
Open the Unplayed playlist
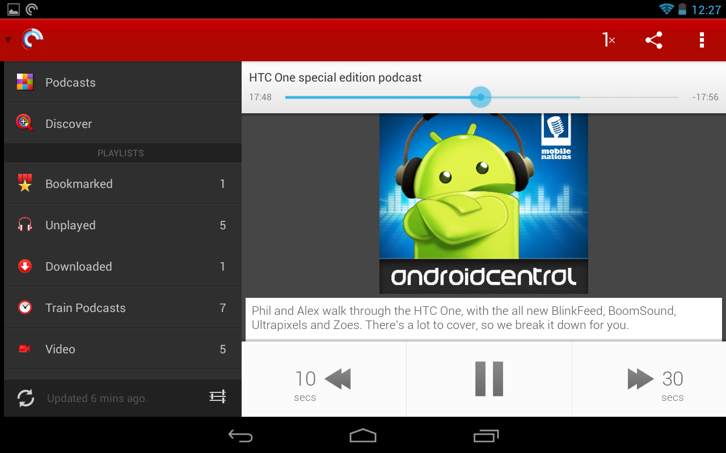(x=123, y=225)
